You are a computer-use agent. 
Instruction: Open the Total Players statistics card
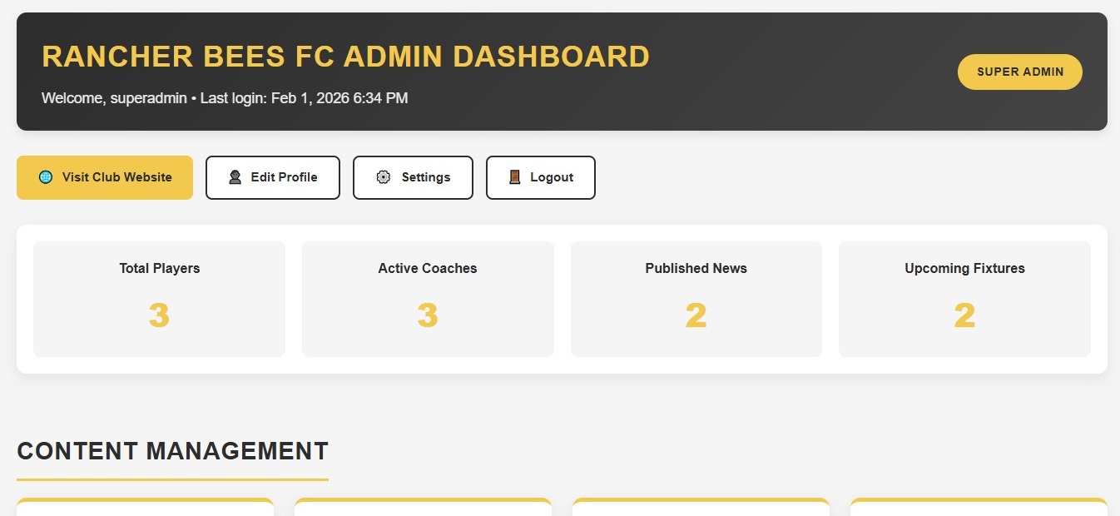coord(159,298)
